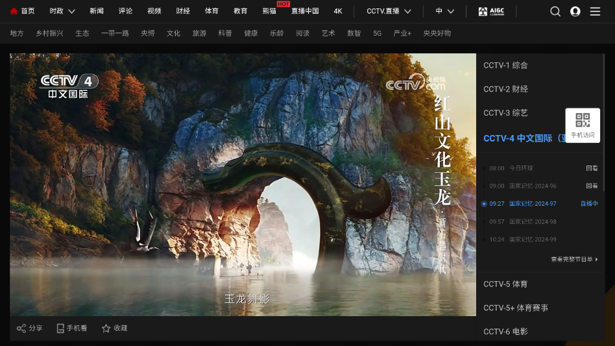Viewport: 615px width, 346px height.
Task: Click the red home icon
Action: tap(14, 11)
